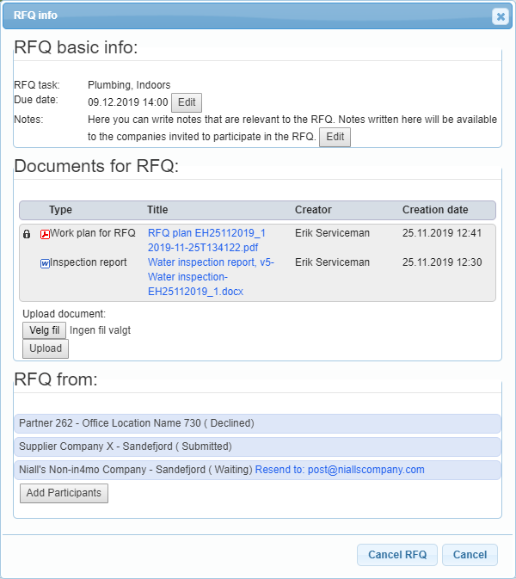Edit the RFQ notes
The height and width of the screenshot is (579, 516).
pyautogui.click(x=335, y=137)
